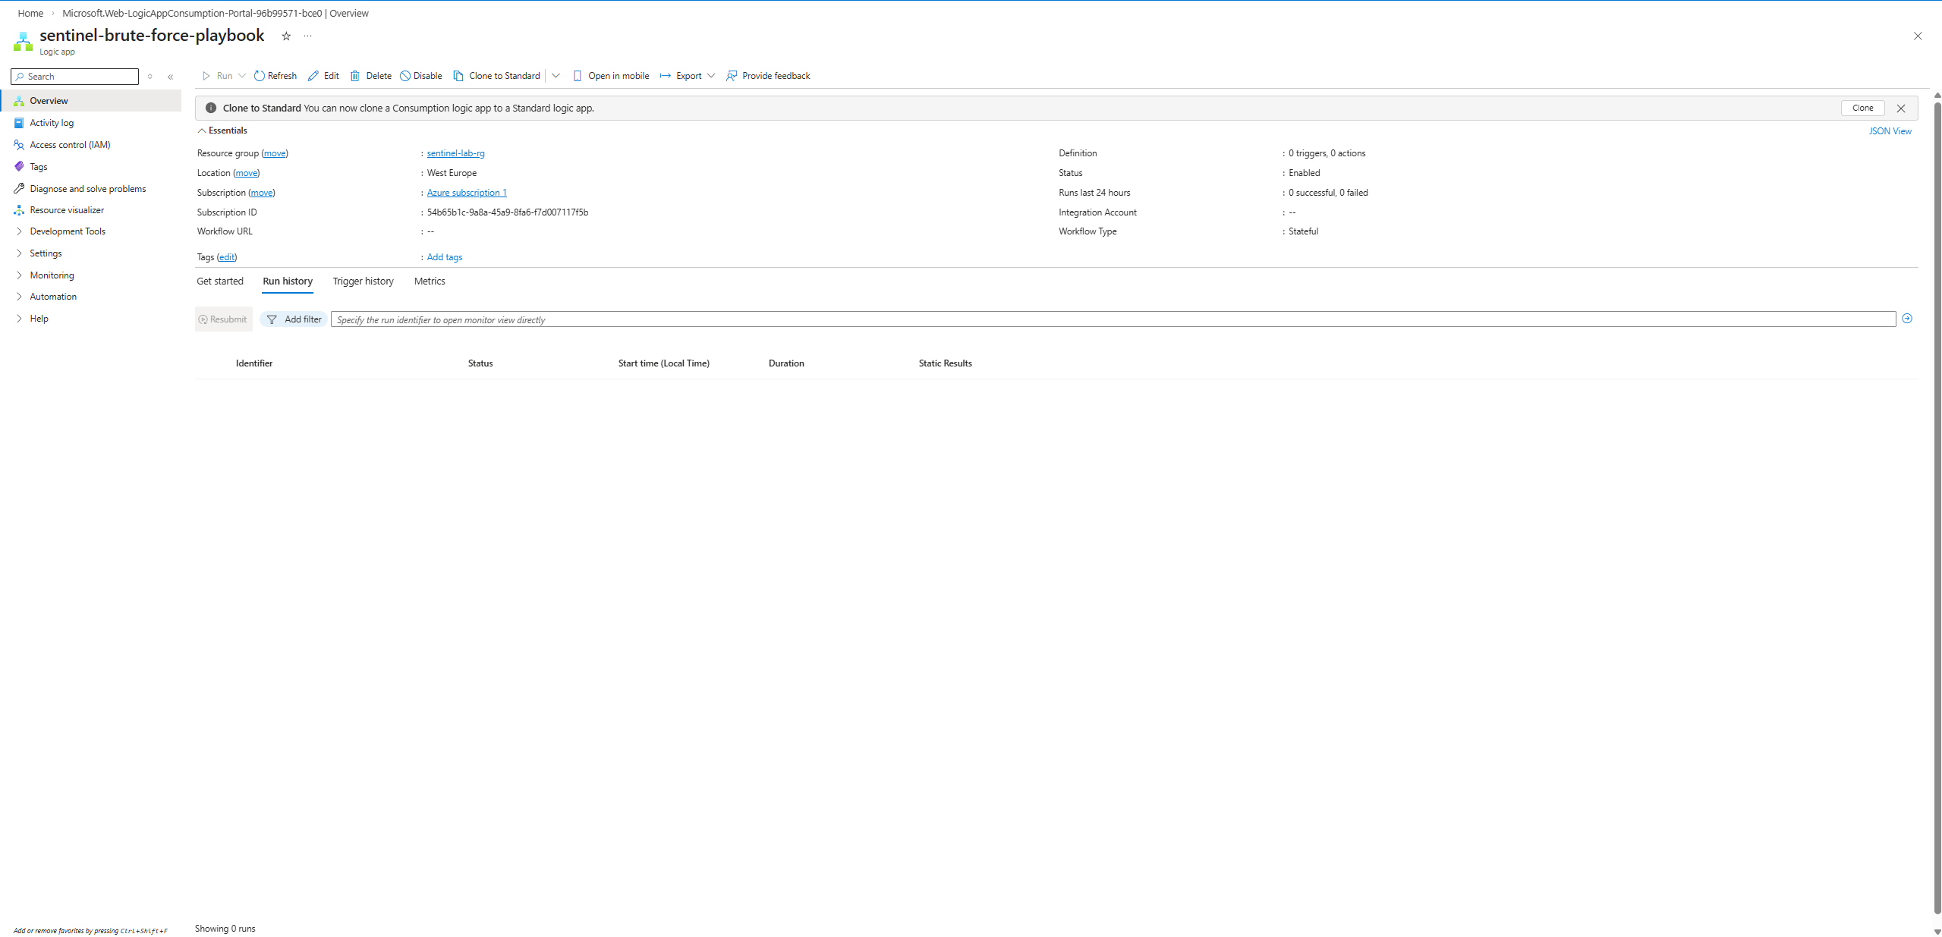Disable the logic app
The width and height of the screenshot is (1942, 937).
click(x=421, y=76)
